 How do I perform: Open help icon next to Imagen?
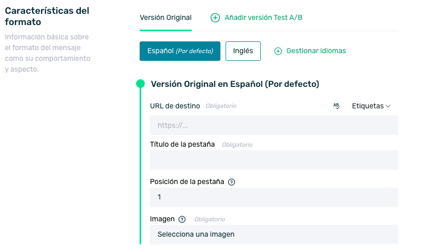(x=182, y=219)
